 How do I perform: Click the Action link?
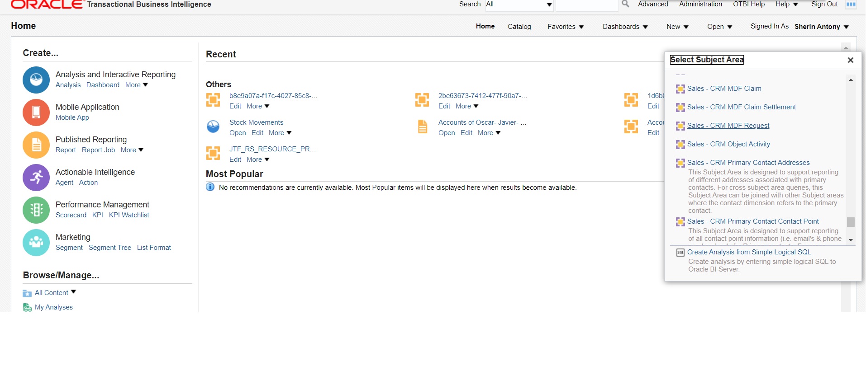88,183
